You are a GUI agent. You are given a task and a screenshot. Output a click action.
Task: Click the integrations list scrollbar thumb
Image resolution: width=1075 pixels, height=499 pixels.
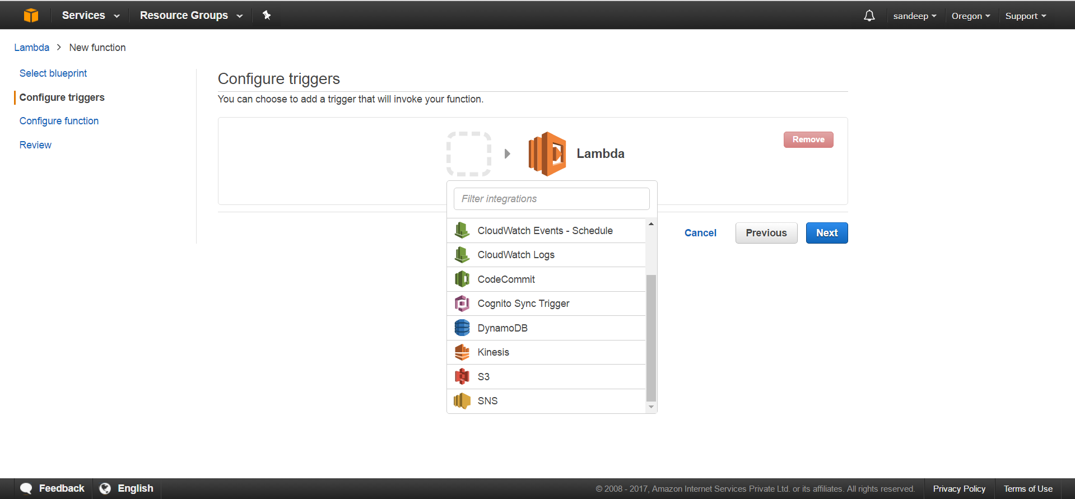(651, 338)
